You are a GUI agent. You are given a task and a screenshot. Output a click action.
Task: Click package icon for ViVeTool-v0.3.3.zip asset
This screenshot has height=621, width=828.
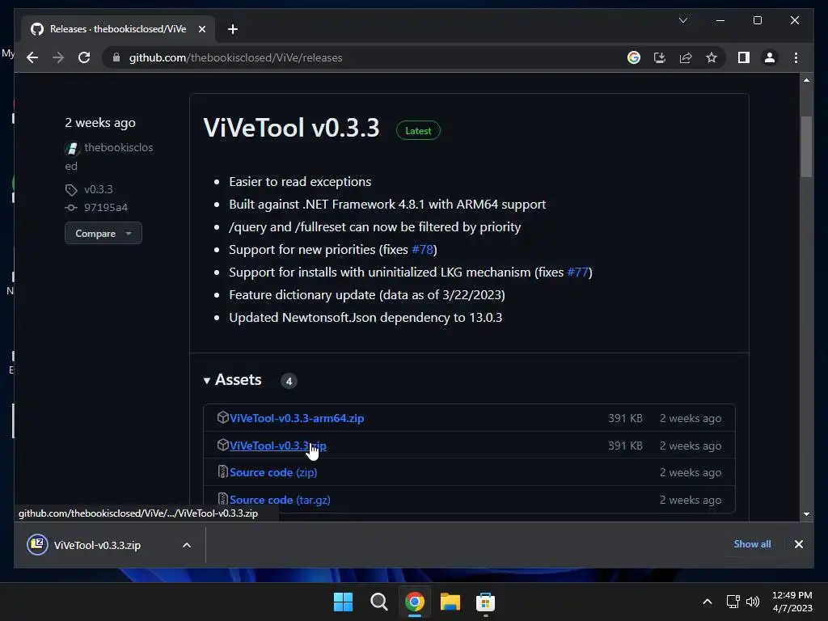223,446
